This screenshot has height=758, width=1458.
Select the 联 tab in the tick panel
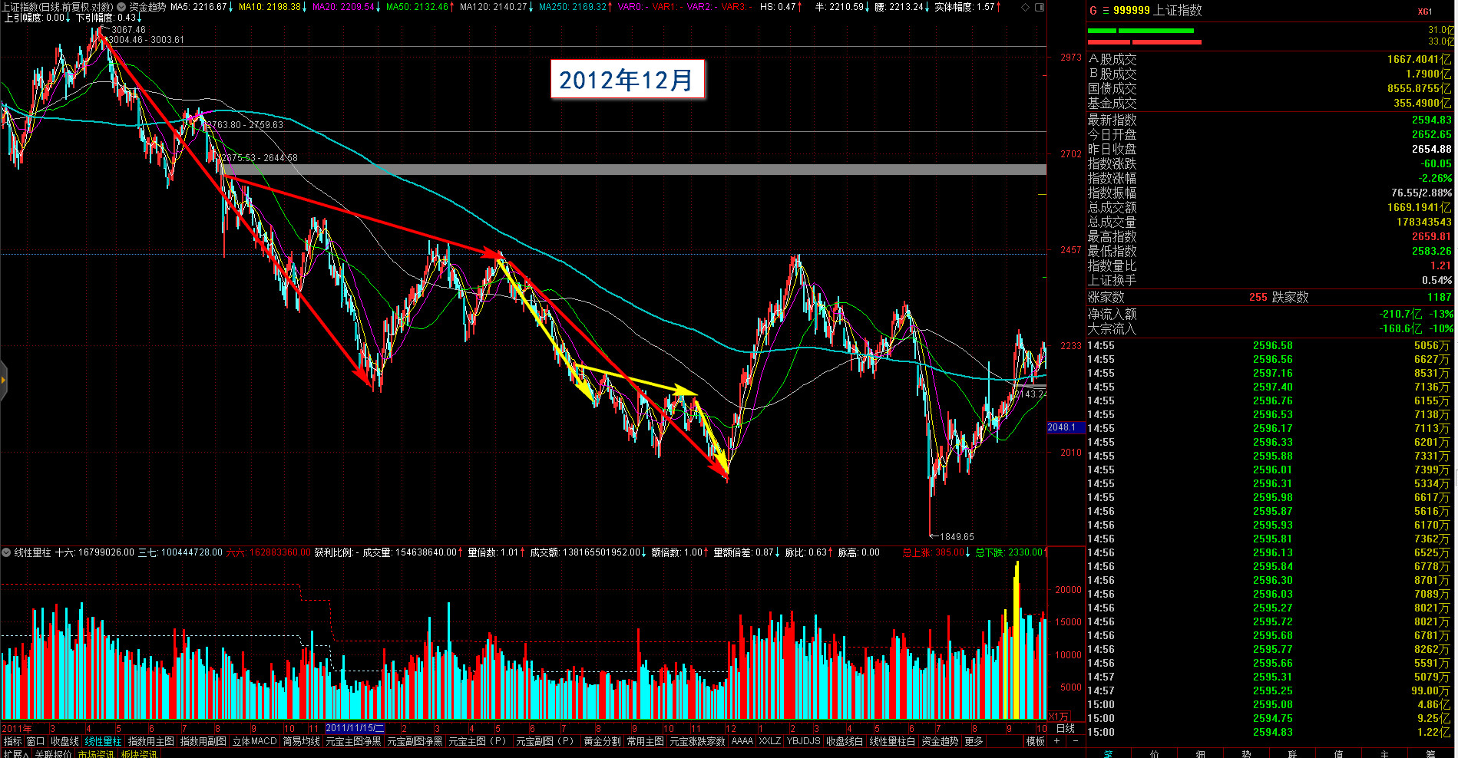(1293, 754)
